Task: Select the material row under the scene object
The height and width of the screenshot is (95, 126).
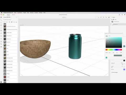Action: [118, 22]
